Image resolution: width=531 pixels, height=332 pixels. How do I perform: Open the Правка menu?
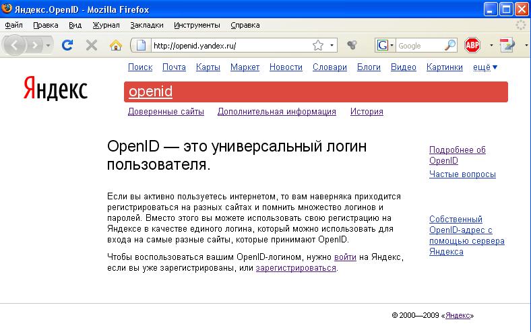tap(45, 25)
